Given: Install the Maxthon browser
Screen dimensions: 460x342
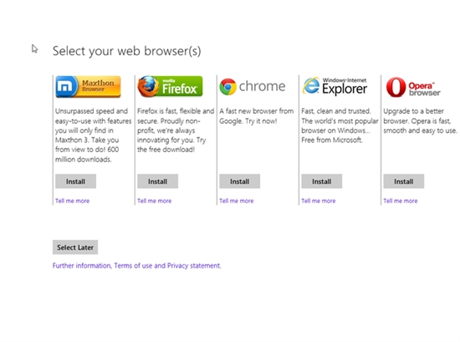Looking at the screenshot, I should click(x=75, y=181).
